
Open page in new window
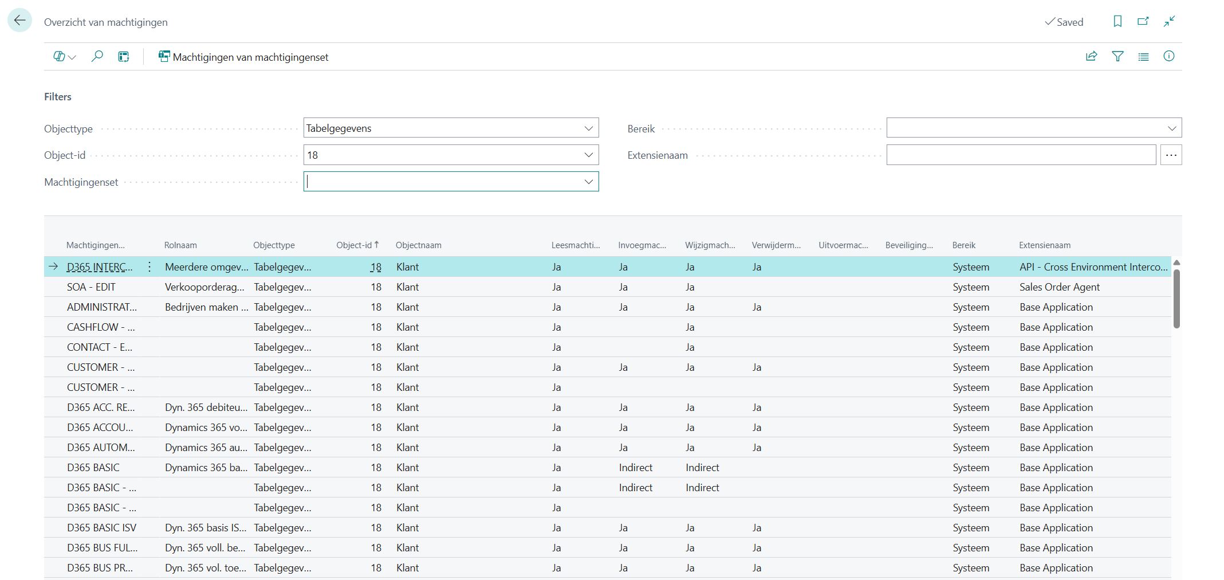click(1143, 21)
